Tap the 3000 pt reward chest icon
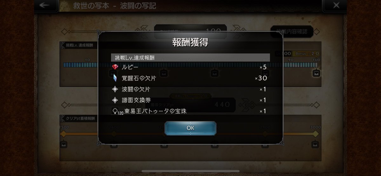The image size is (381, 176). coord(315,145)
